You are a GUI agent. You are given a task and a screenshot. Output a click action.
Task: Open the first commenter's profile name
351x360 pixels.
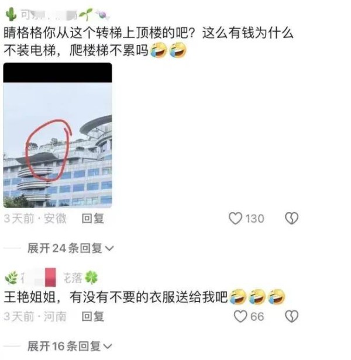49,15
